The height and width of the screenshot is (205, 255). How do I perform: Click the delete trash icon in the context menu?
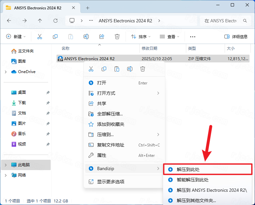(x=143, y=69)
